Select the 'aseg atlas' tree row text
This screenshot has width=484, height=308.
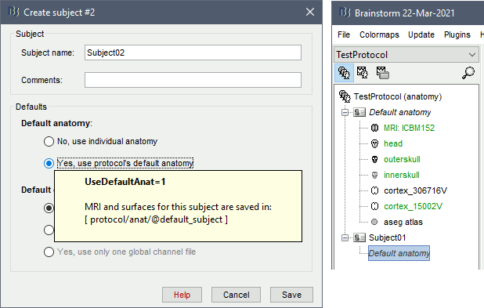(x=403, y=222)
